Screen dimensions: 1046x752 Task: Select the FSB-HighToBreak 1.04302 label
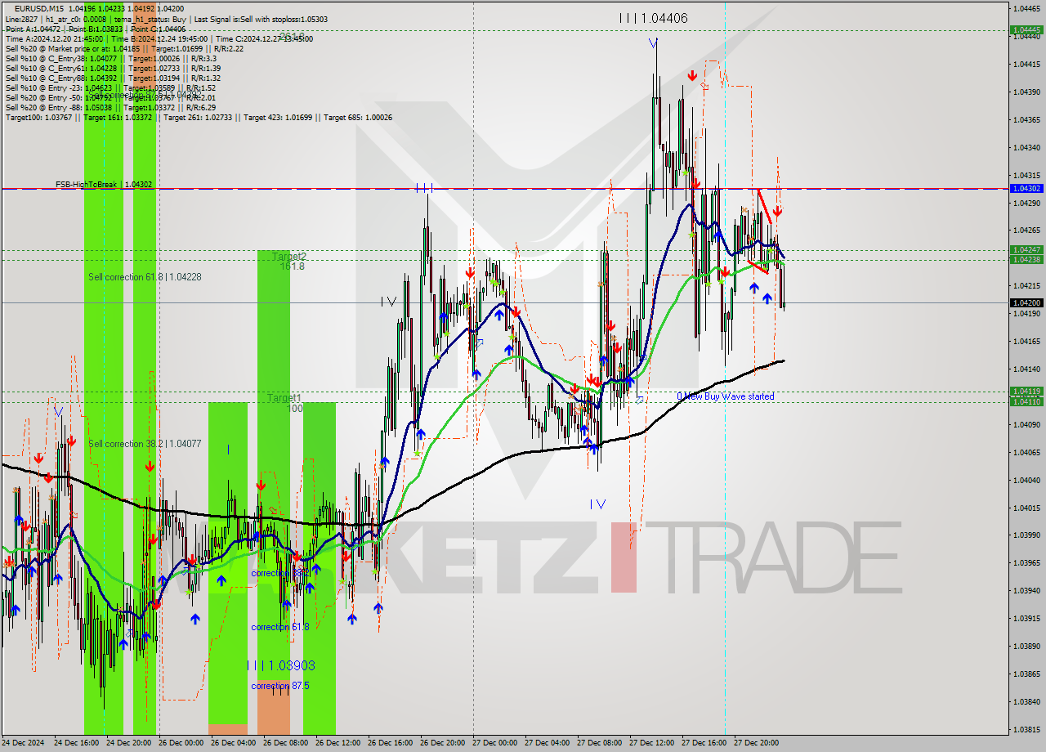[104, 185]
